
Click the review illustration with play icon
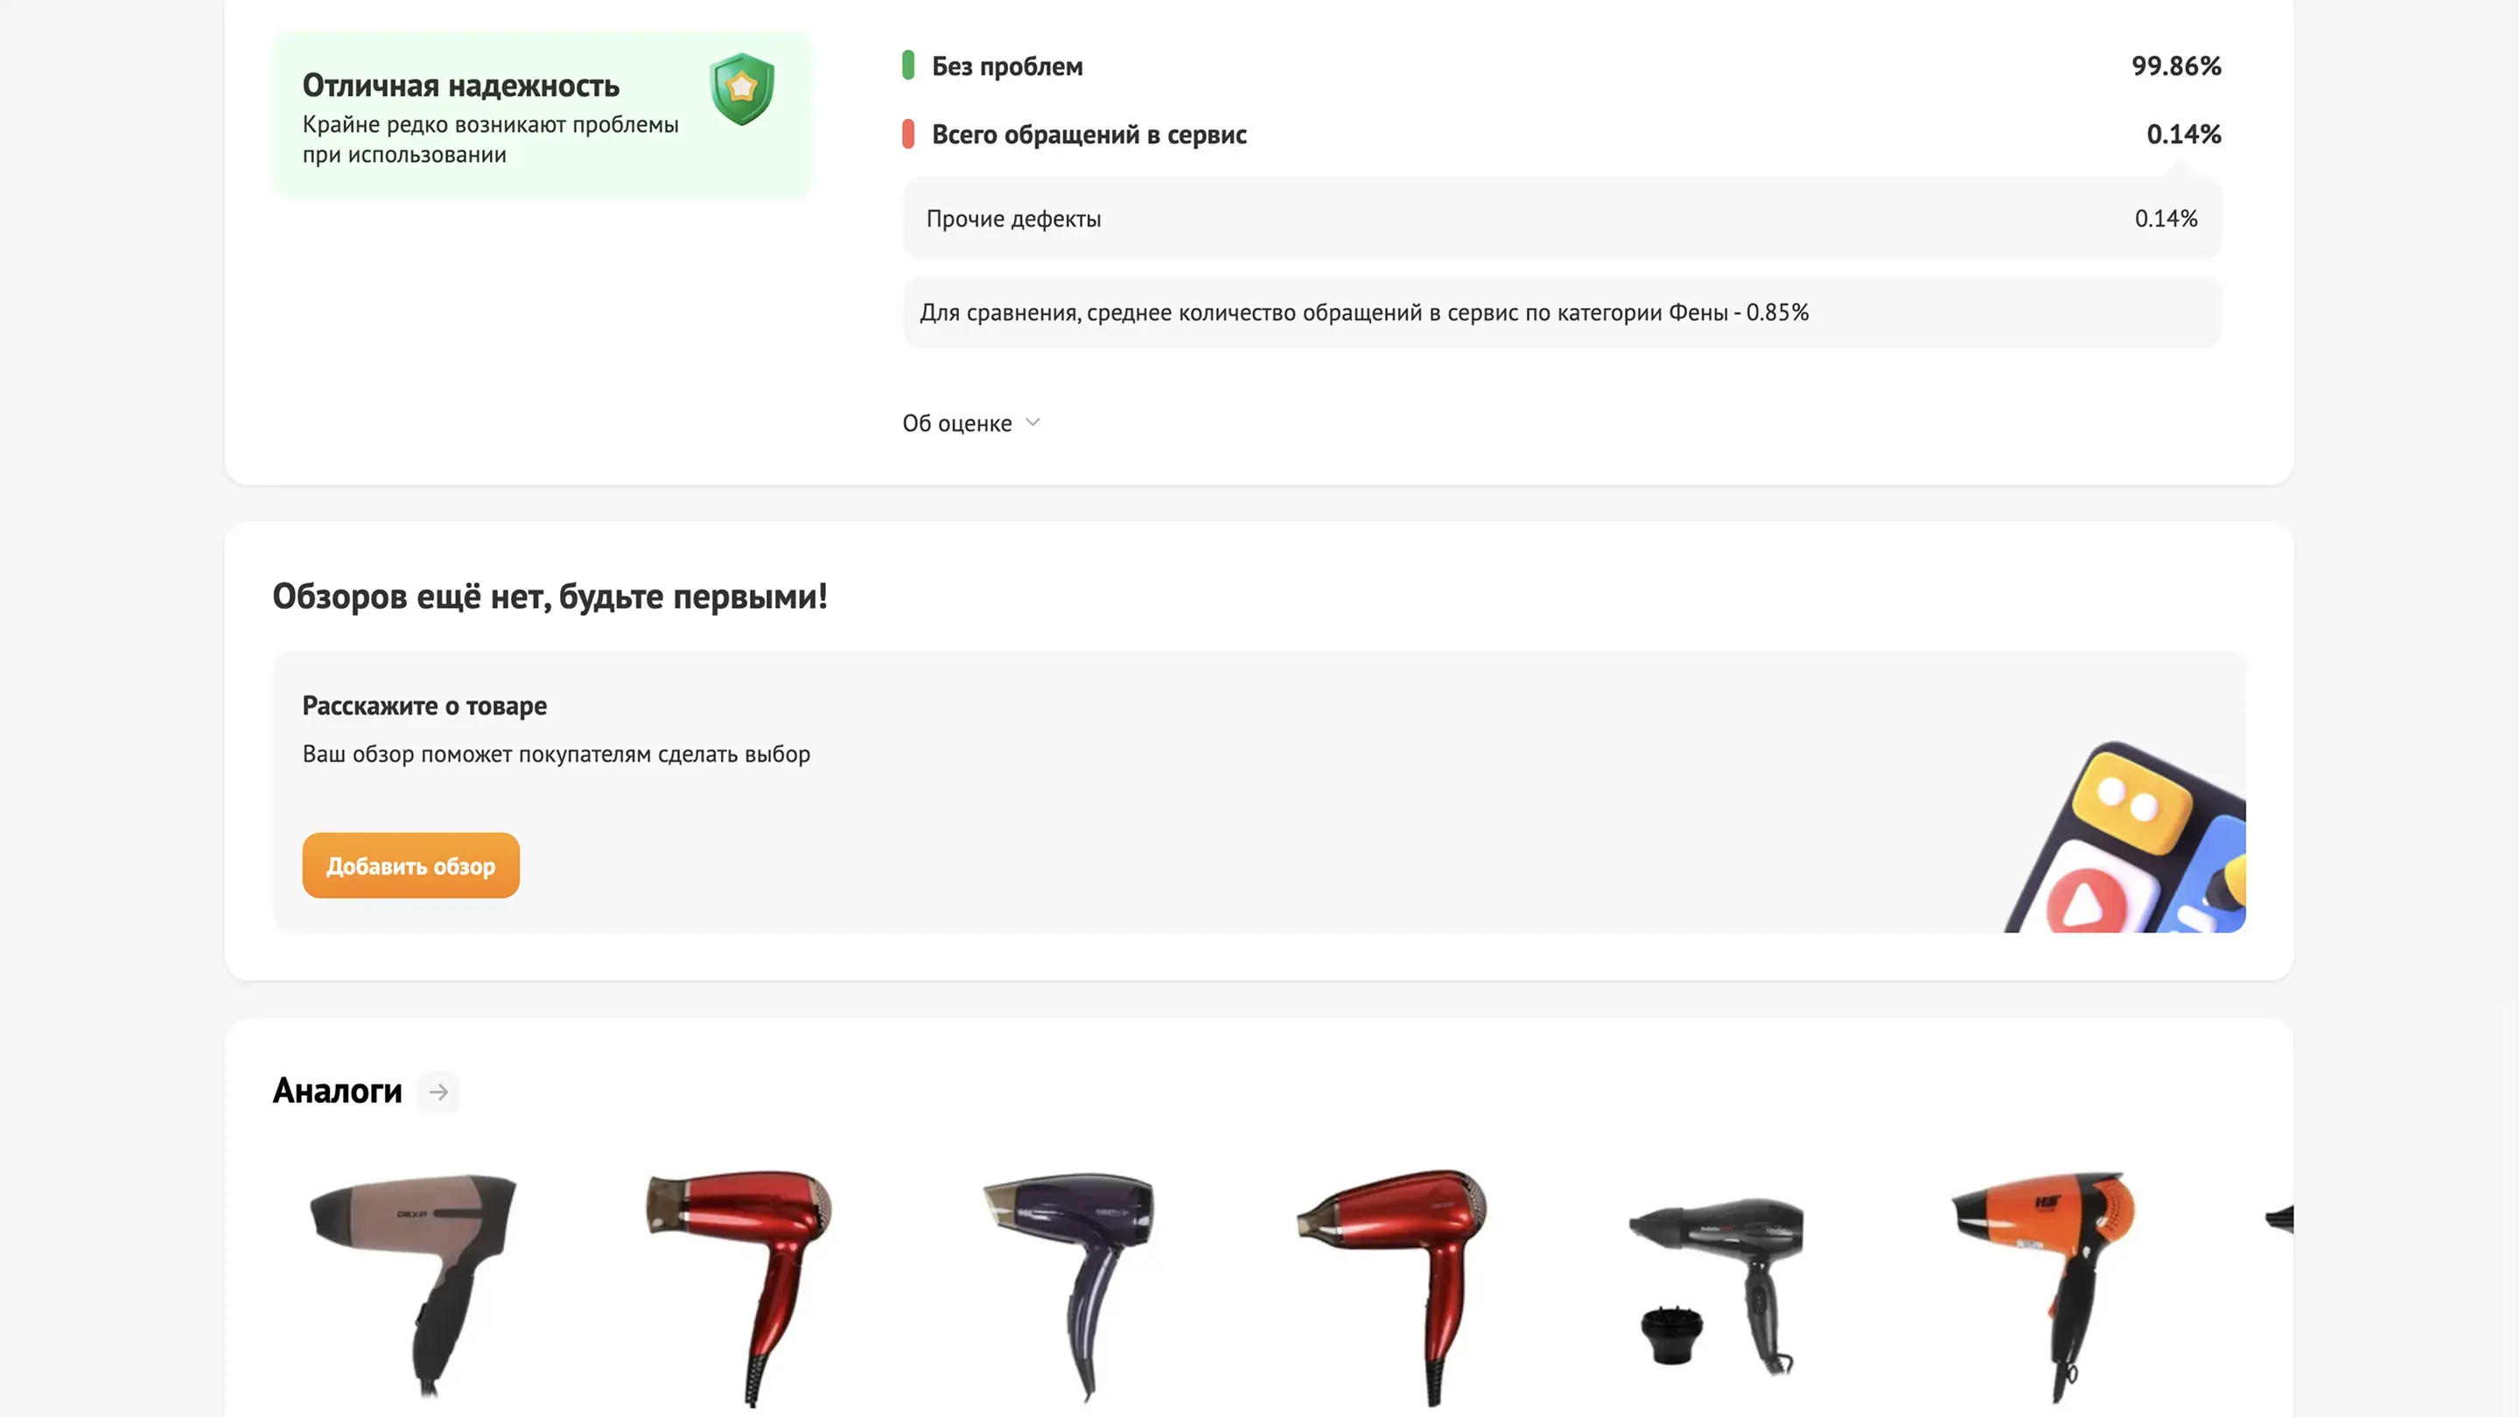tap(2124, 838)
